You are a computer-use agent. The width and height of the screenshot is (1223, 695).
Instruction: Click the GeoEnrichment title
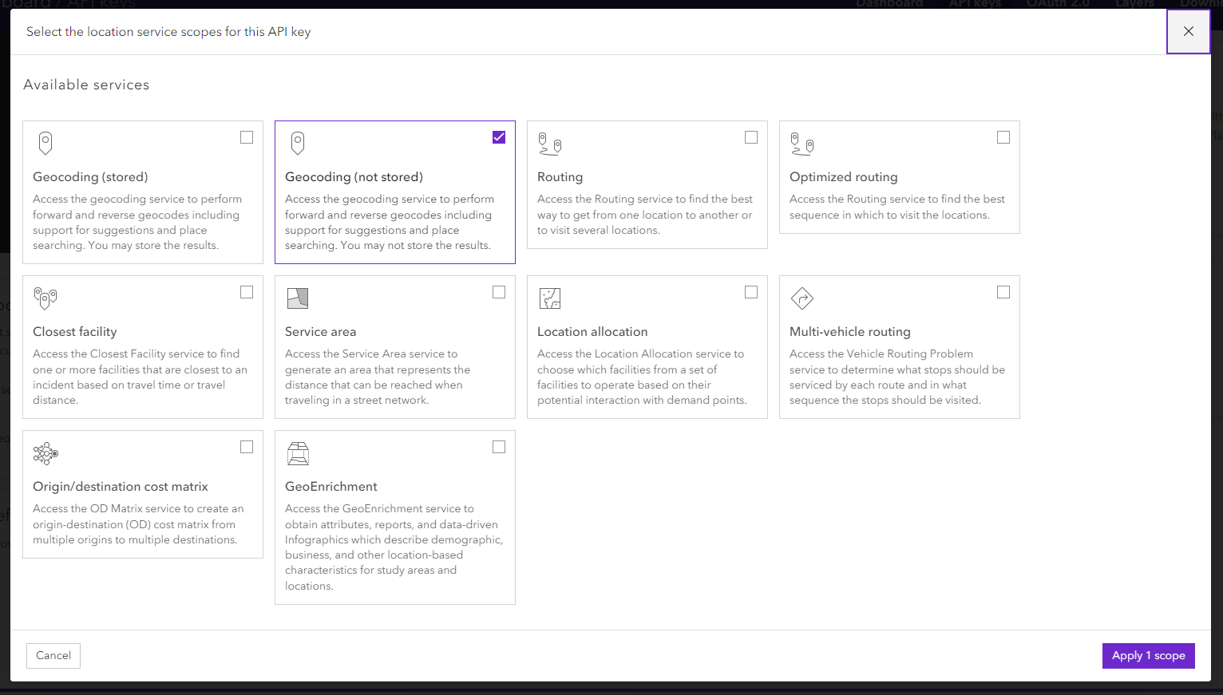(x=330, y=487)
